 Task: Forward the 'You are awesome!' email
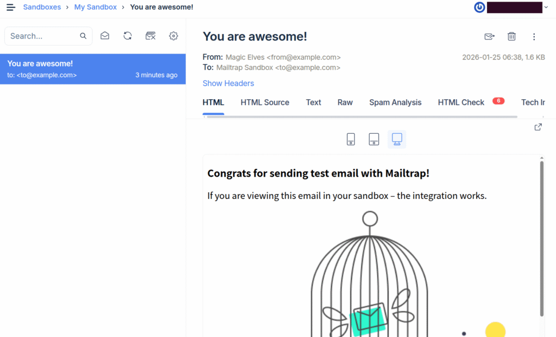click(x=489, y=36)
